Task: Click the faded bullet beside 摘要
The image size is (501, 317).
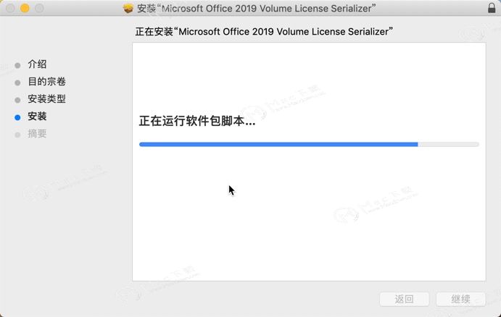Action: 17,135
